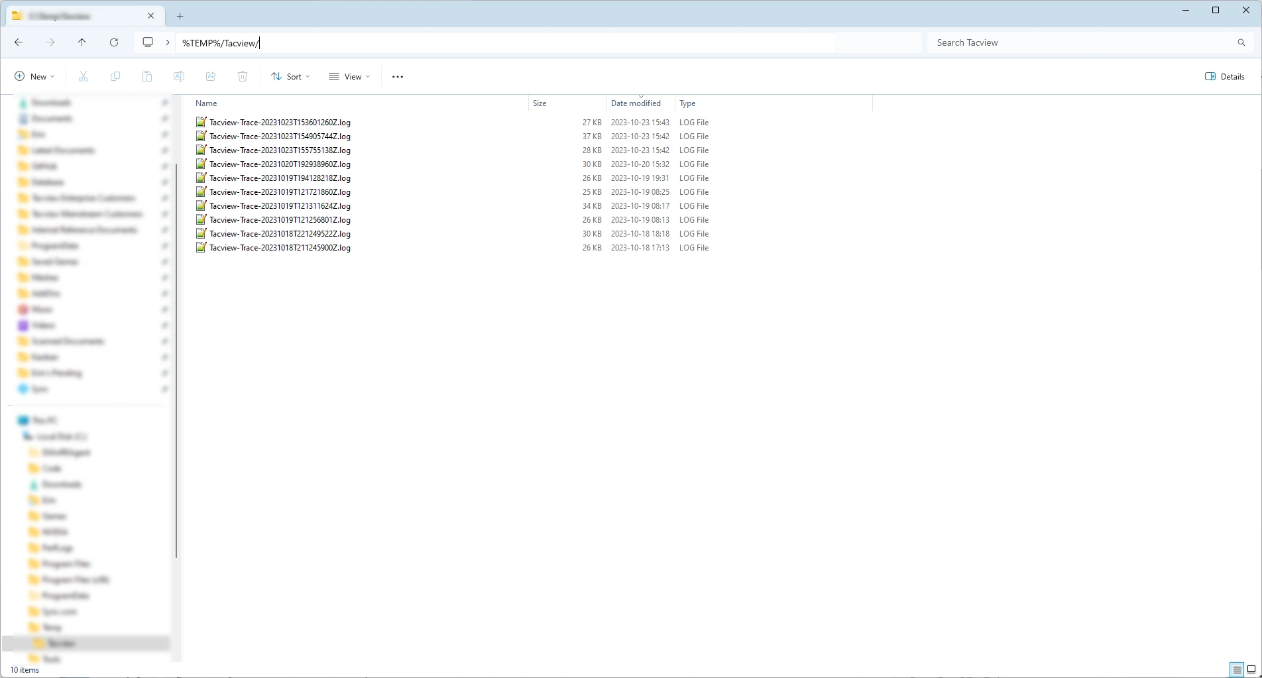Screen dimensions: 1262x678
Task: Select Tacview-Trace-20231023T153601260Z.log file
Action: click(x=280, y=123)
